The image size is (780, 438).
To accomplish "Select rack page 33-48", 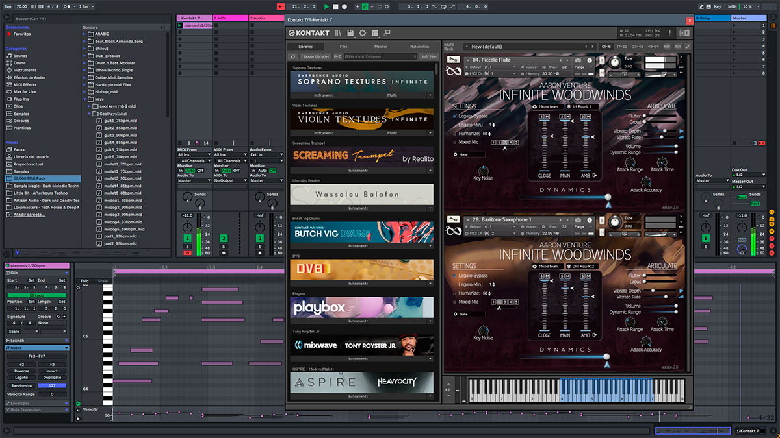I will [638, 47].
